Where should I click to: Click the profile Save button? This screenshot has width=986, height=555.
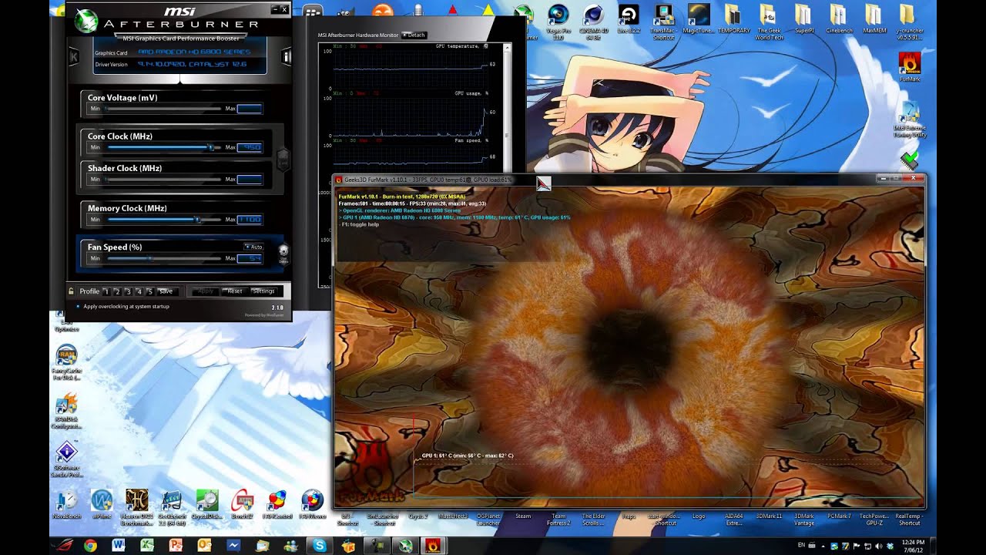point(166,291)
